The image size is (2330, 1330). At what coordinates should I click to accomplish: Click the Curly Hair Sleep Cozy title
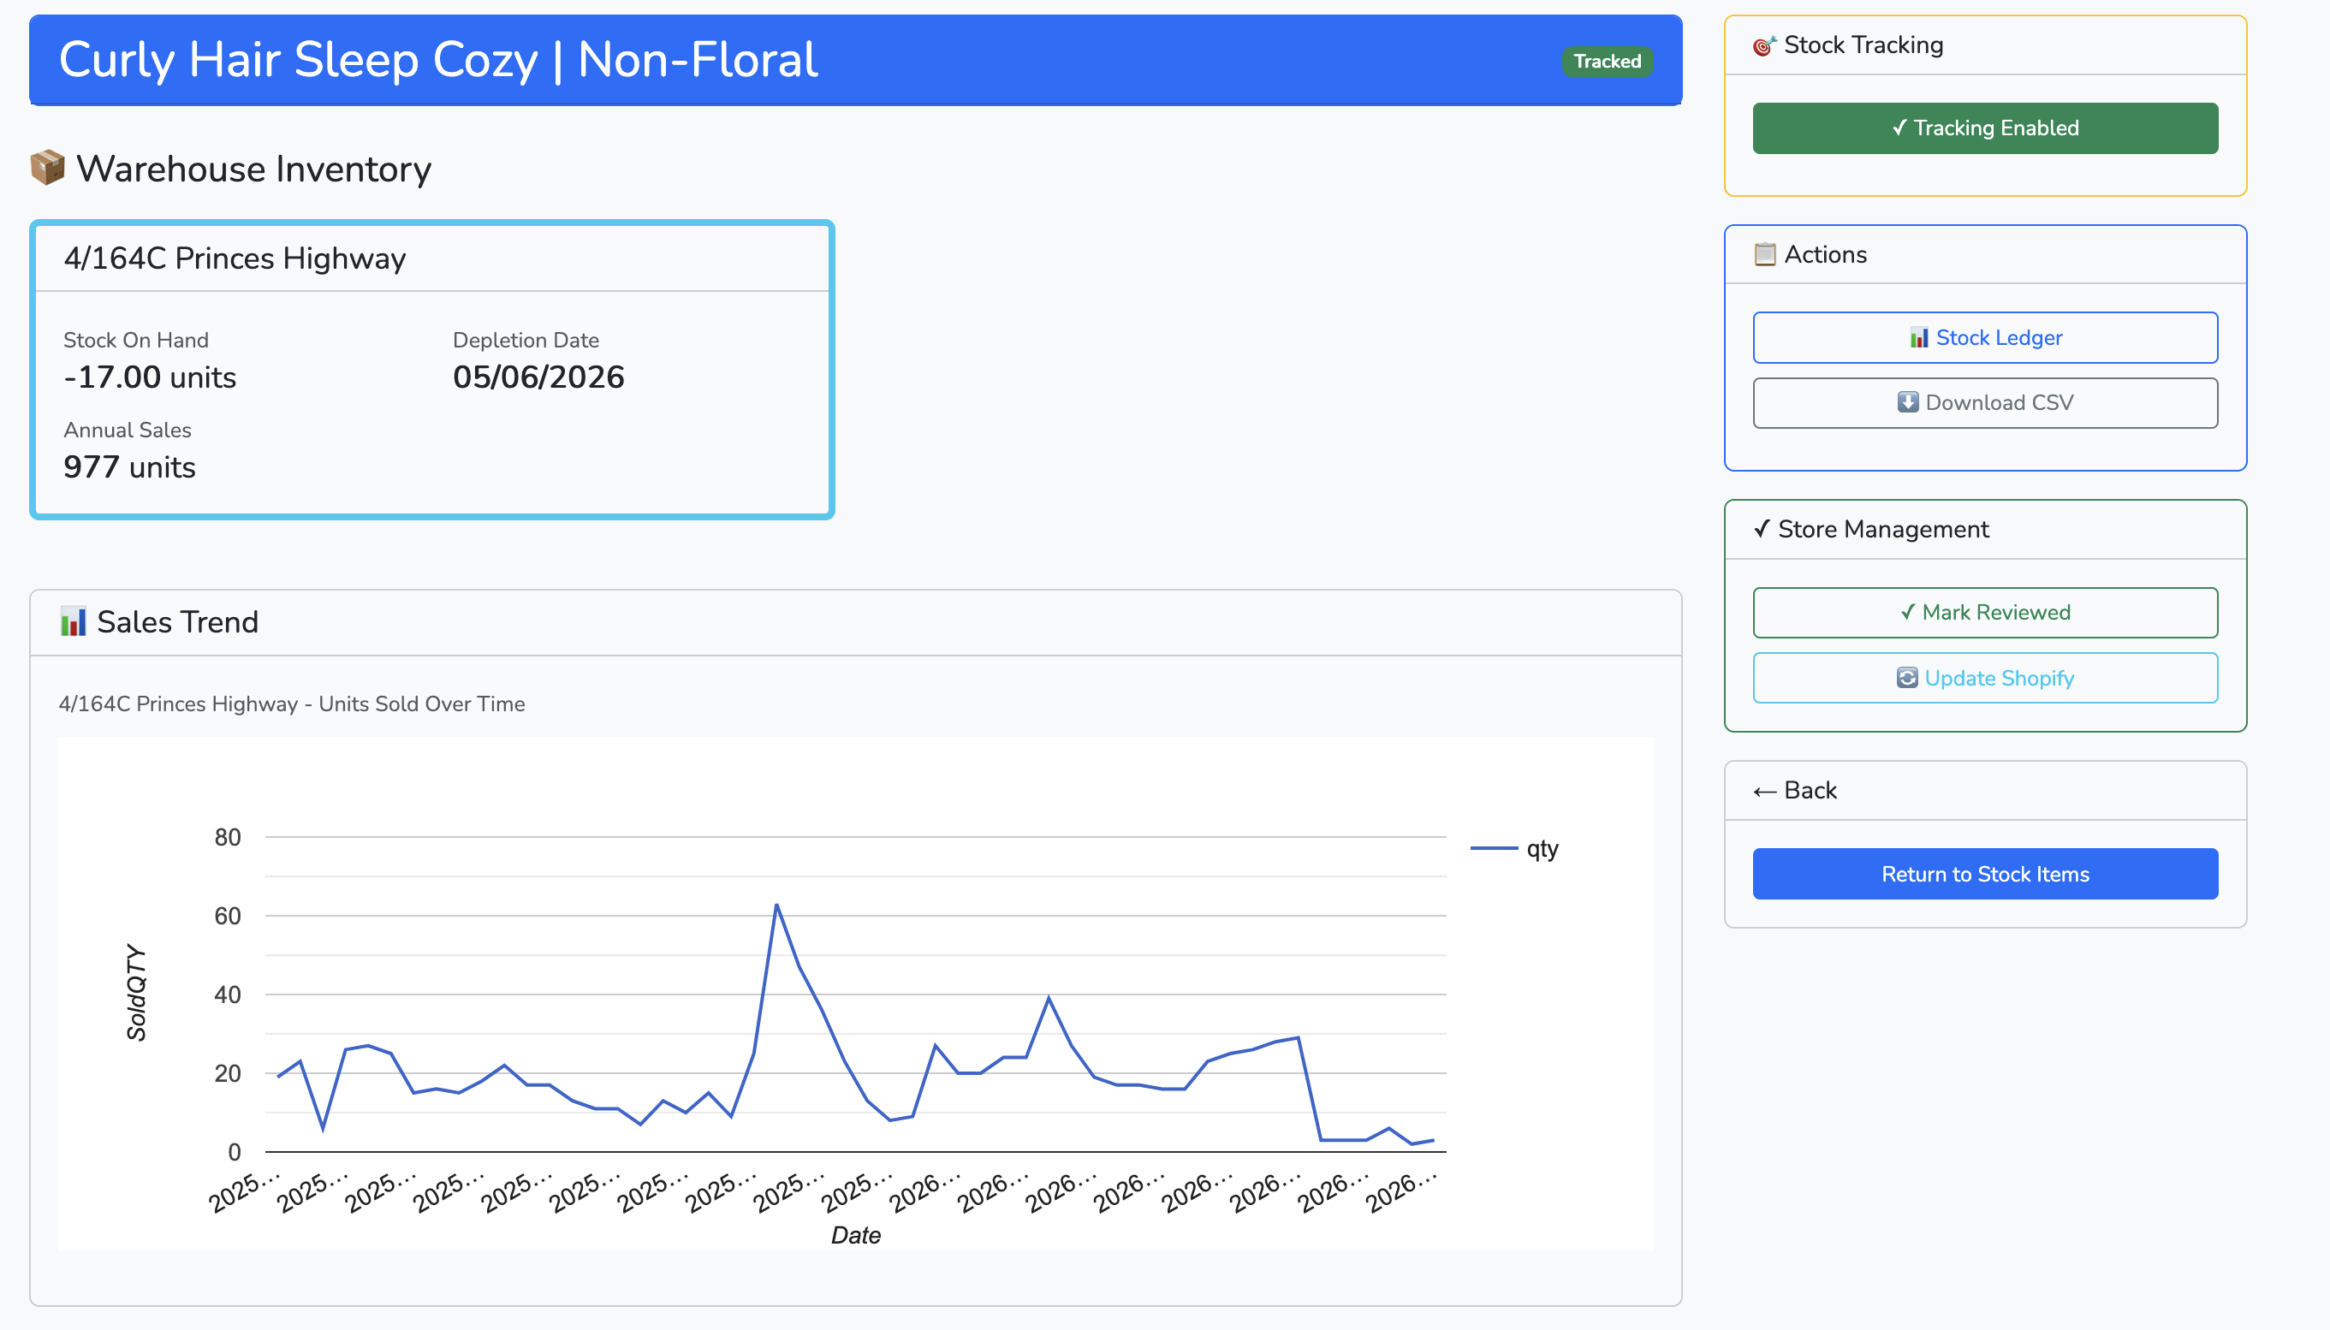pos(438,60)
